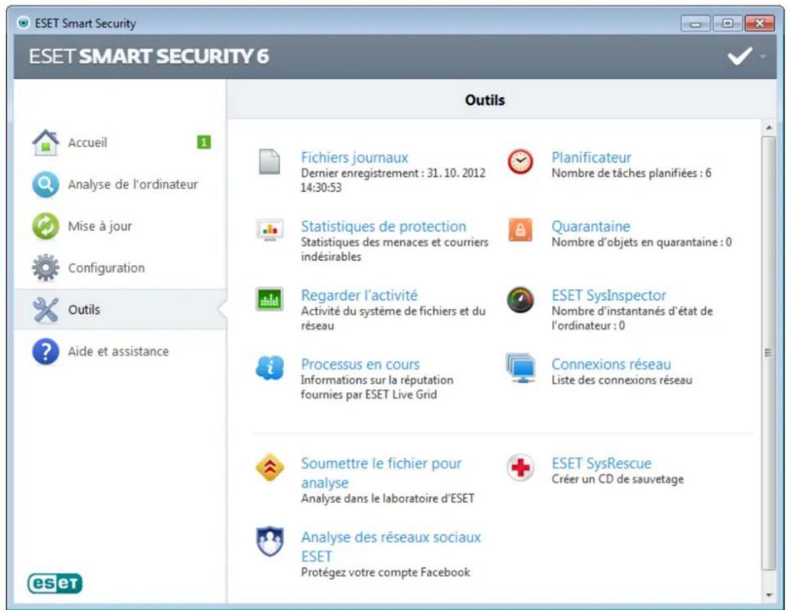Click the scrollbar up arrow

768,128
